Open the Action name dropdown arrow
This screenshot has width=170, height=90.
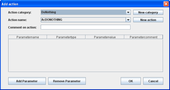point(128,20)
